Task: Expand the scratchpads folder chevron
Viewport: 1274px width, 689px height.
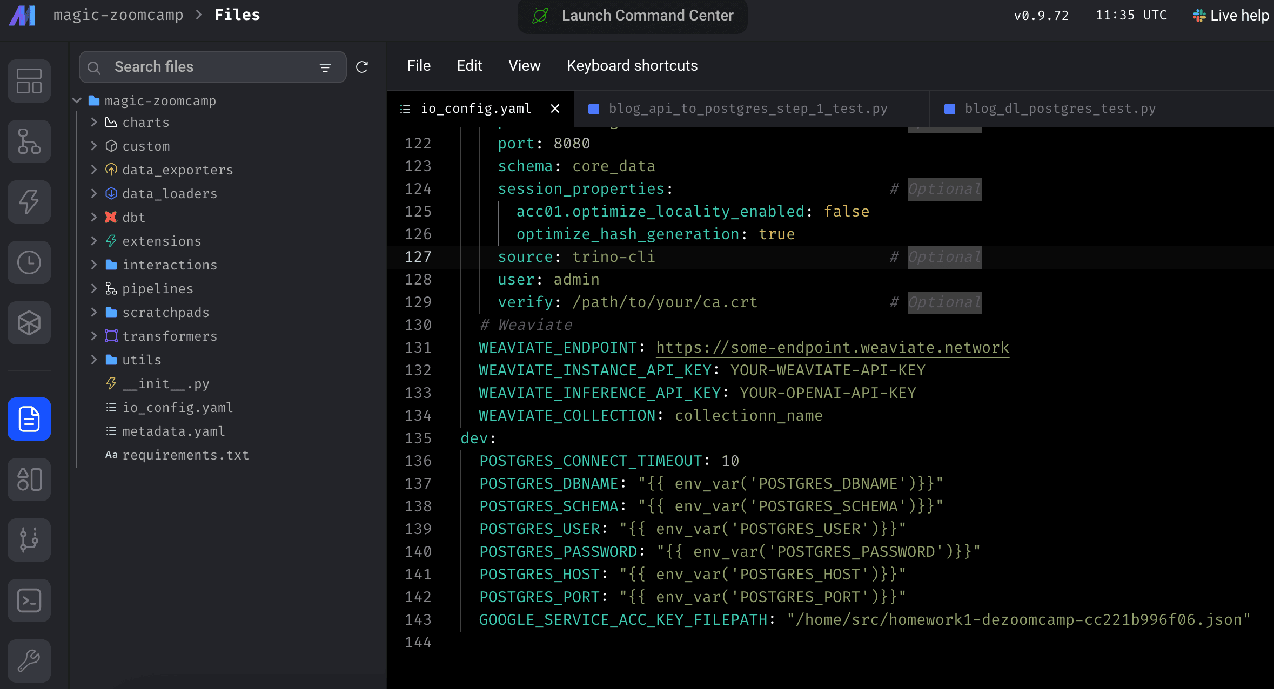Action: tap(94, 313)
